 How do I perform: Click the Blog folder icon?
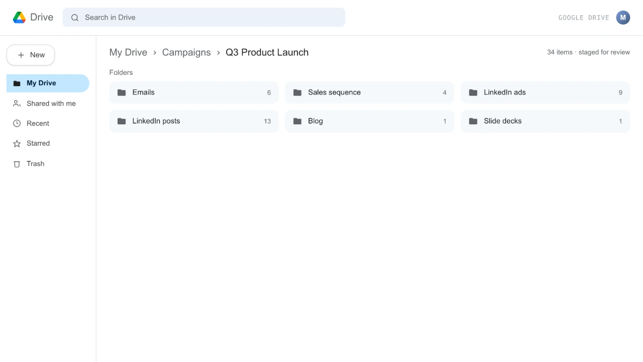(x=297, y=121)
